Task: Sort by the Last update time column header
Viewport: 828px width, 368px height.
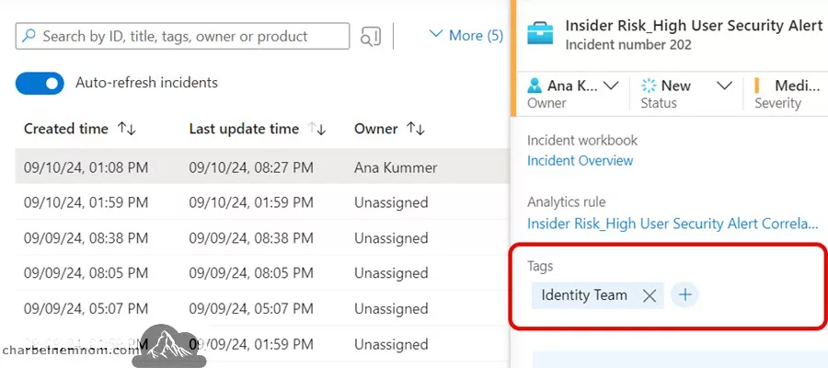Action: [x=258, y=129]
